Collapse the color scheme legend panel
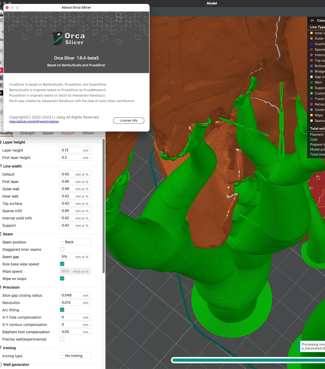Screen dimensions: 325x369 click(x=312, y=20)
